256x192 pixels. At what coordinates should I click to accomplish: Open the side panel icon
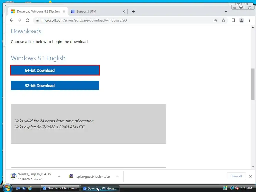point(233,20)
